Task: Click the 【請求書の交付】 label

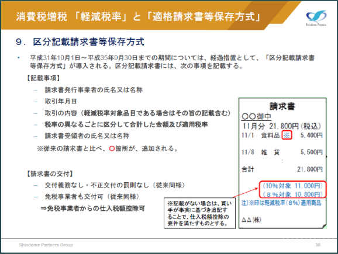Action: click(50, 173)
